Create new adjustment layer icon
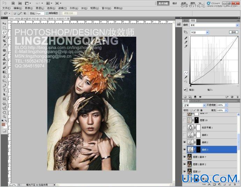Image resolution: width=241 pixels, height=187 pixels. point(219,184)
